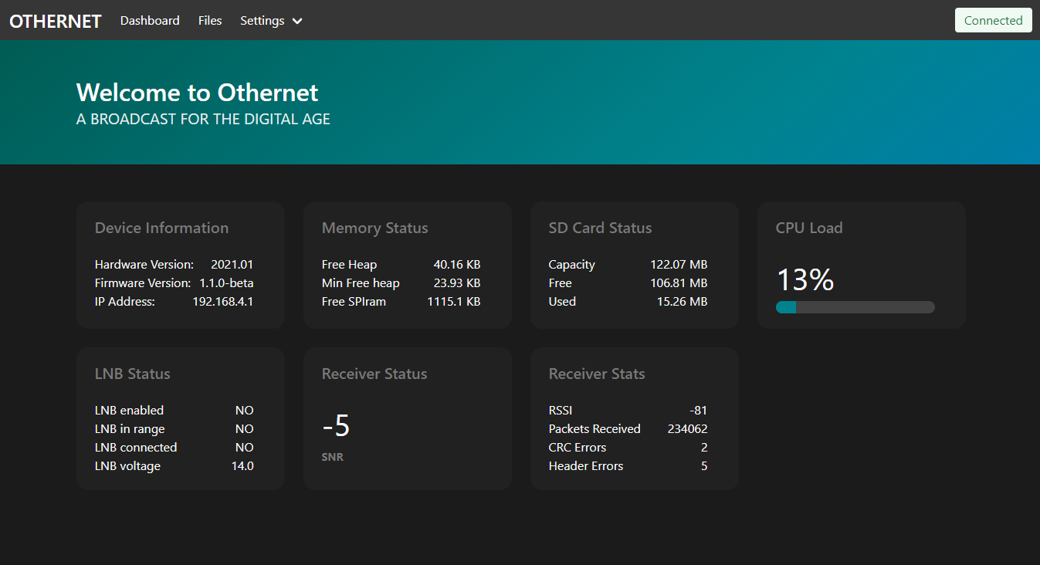Open the Dashboard page
This screenshot has width=1040, height=565.
(150, 21)
